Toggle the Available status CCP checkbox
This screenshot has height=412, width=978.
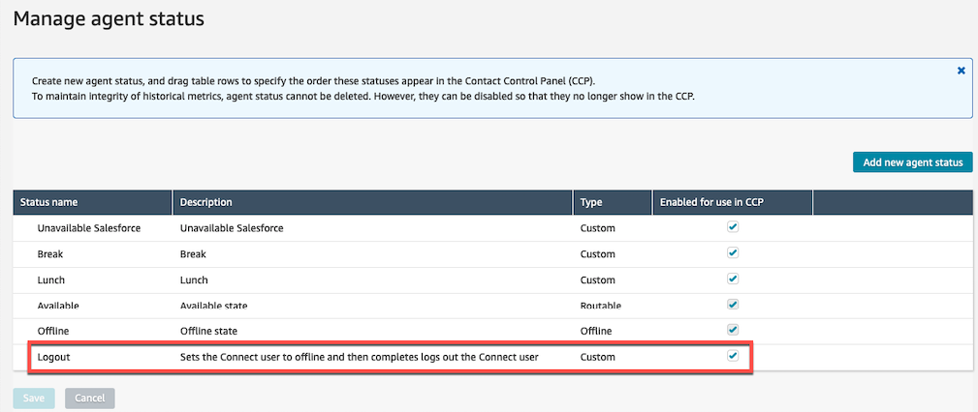tap(733, 305)
